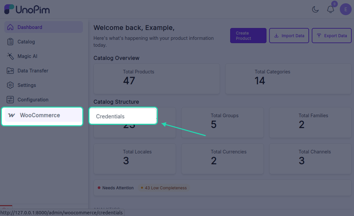This screenshot has width=354, height=216.
Task: Click the Total Categories value 14
Action: click(x=260, y=81)
